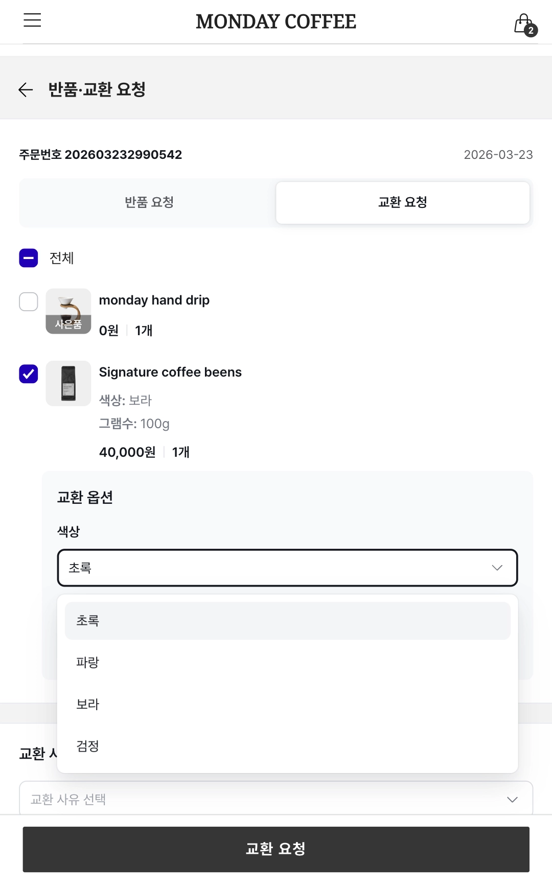Screen dimensions: 552x887
Task: Open the shopping bag cart
Action: click(x=524, y=24)
